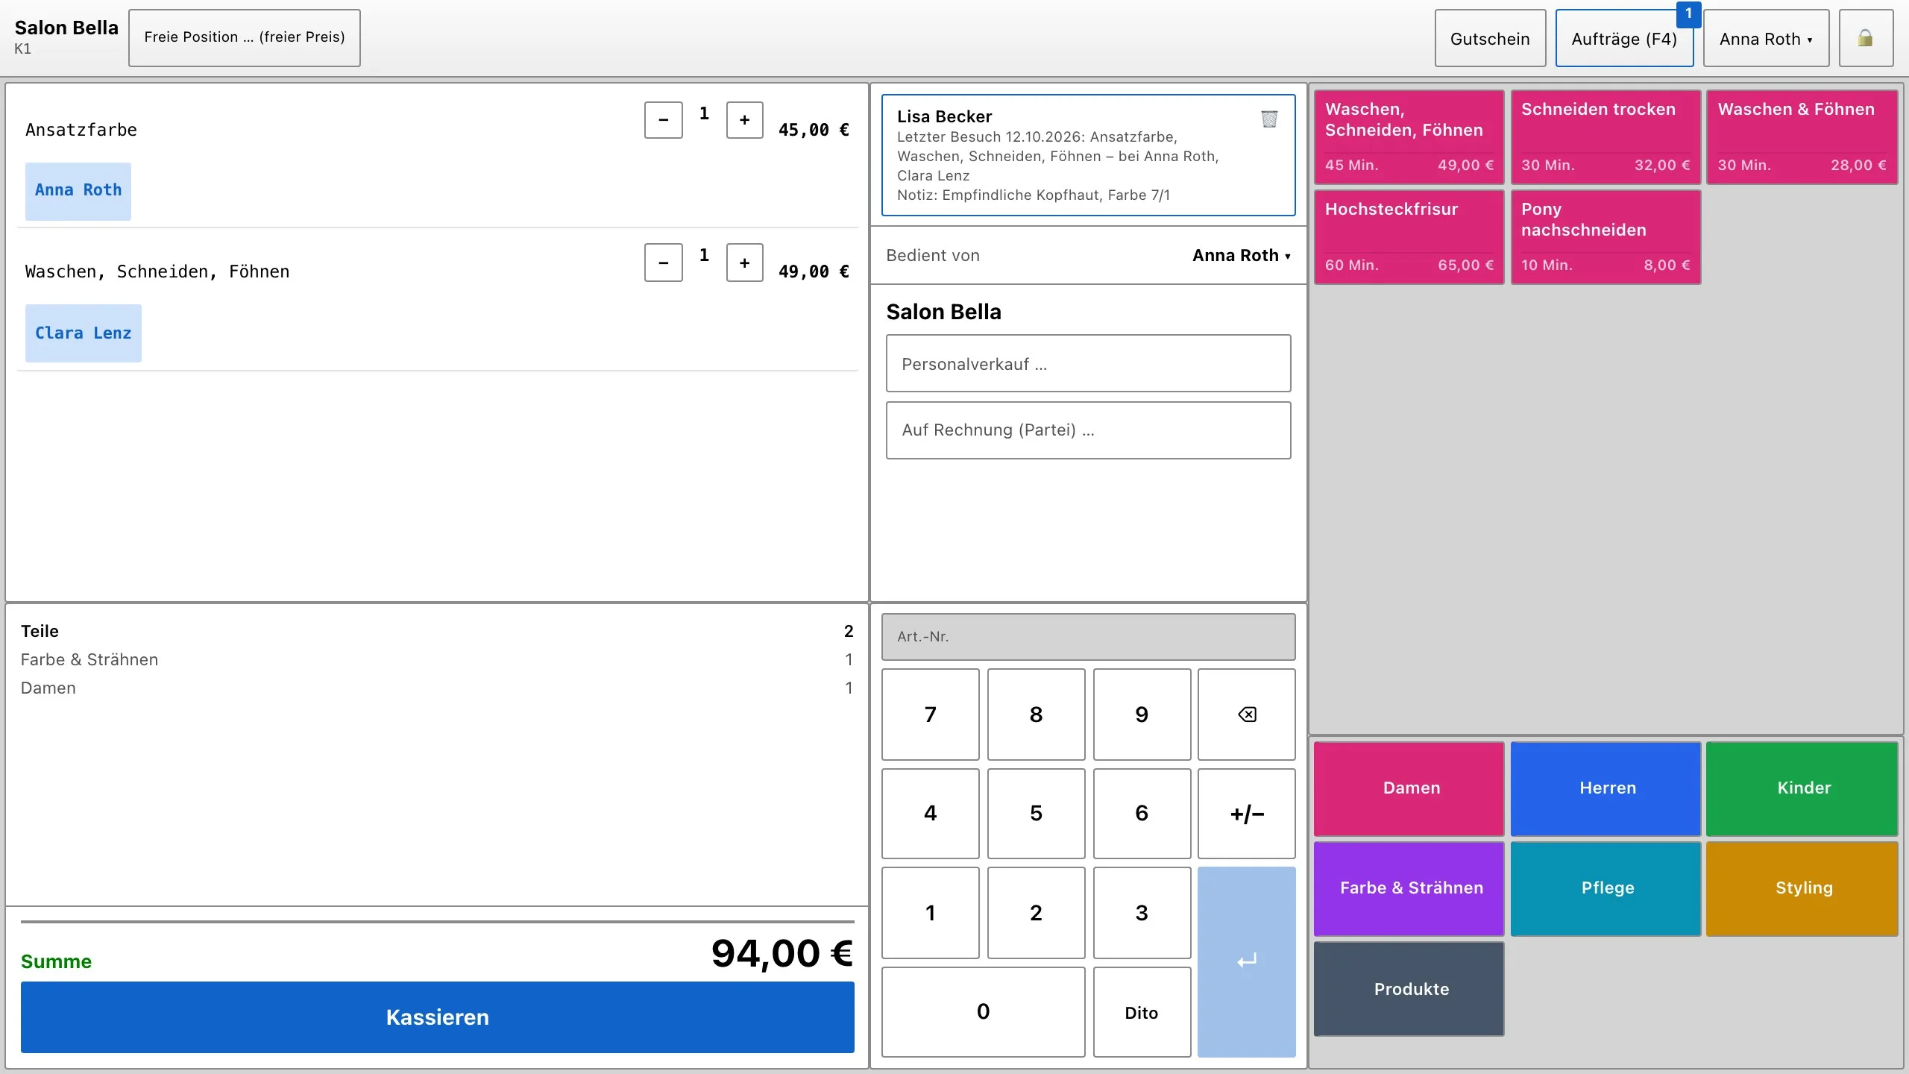Viewport: 1909px width, 1074px height.
Task: Select the Damen category
Action: (1409, 788)
